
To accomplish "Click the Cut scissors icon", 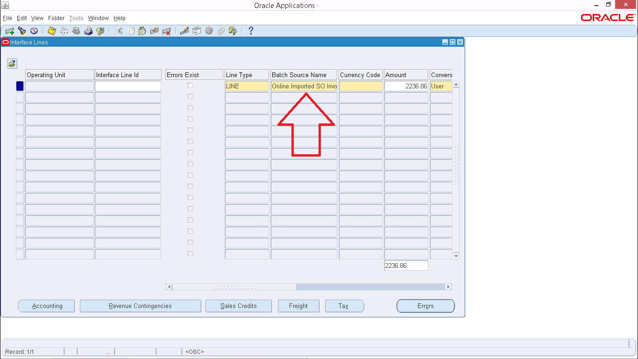I will (119, 31).
